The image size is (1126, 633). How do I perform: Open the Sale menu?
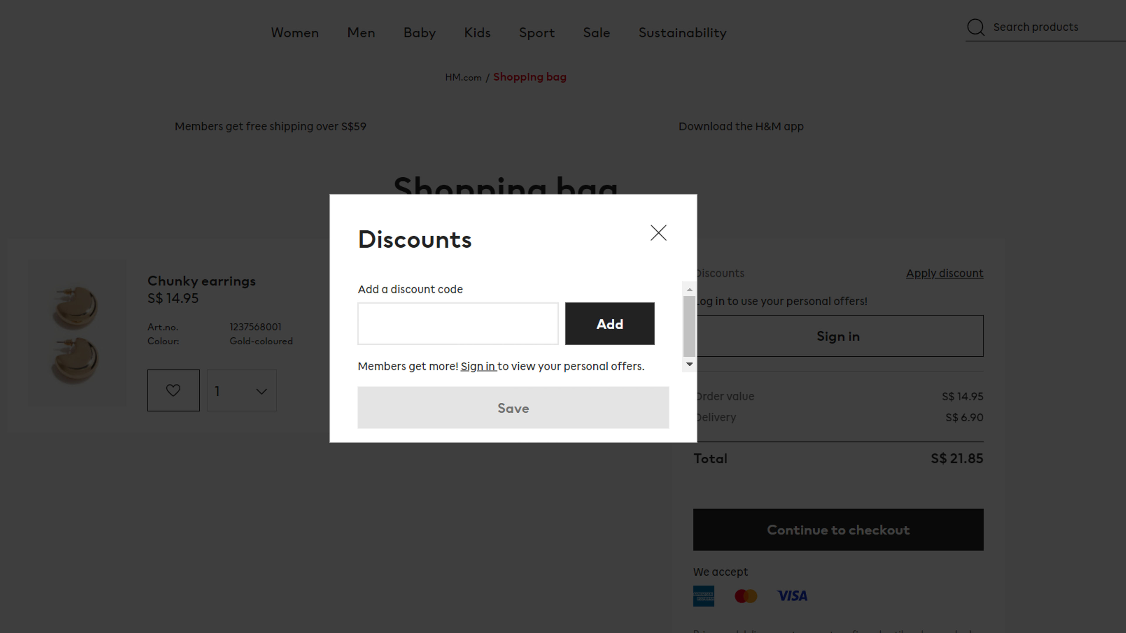tap(596, 33)
